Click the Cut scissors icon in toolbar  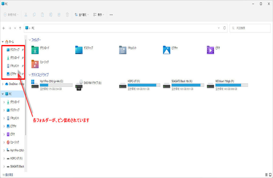pos(26,15)
